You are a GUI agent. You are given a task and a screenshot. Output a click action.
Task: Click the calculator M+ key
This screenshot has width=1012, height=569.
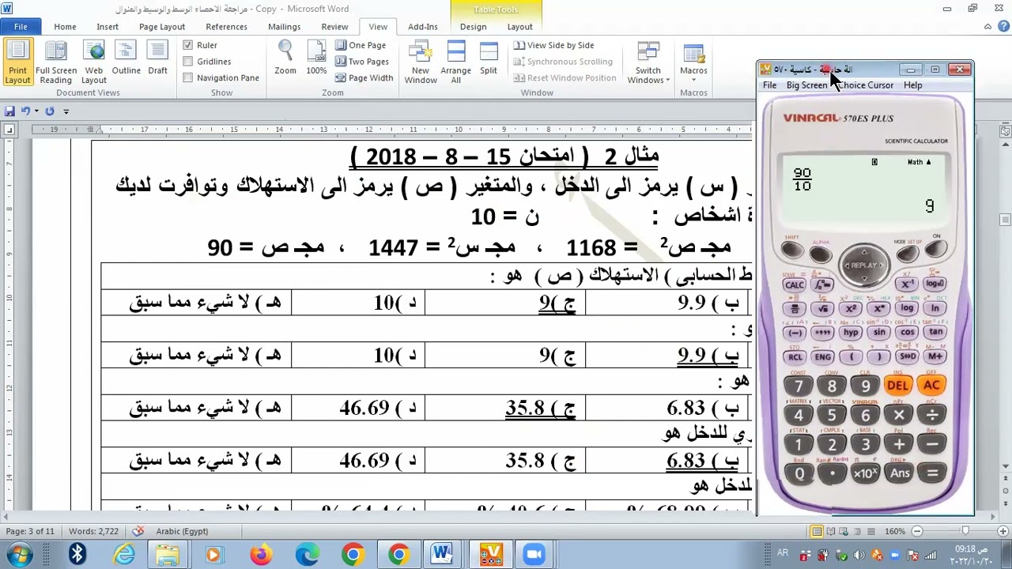pos(936,356)
